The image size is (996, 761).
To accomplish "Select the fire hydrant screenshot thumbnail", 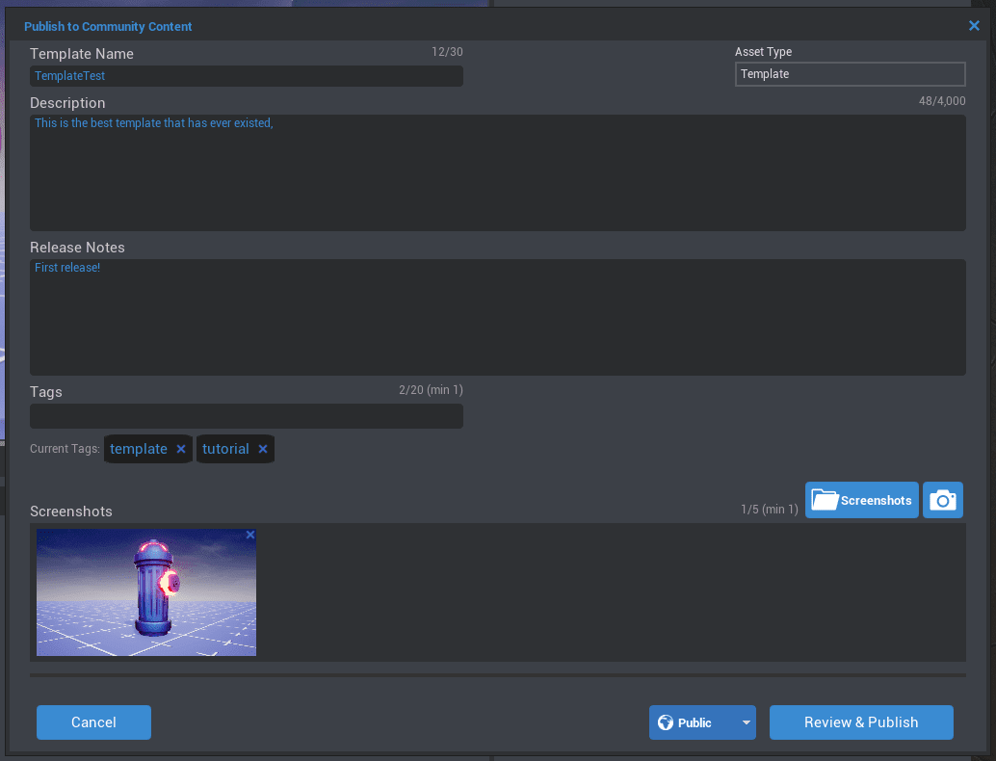I will coord(145,595).
